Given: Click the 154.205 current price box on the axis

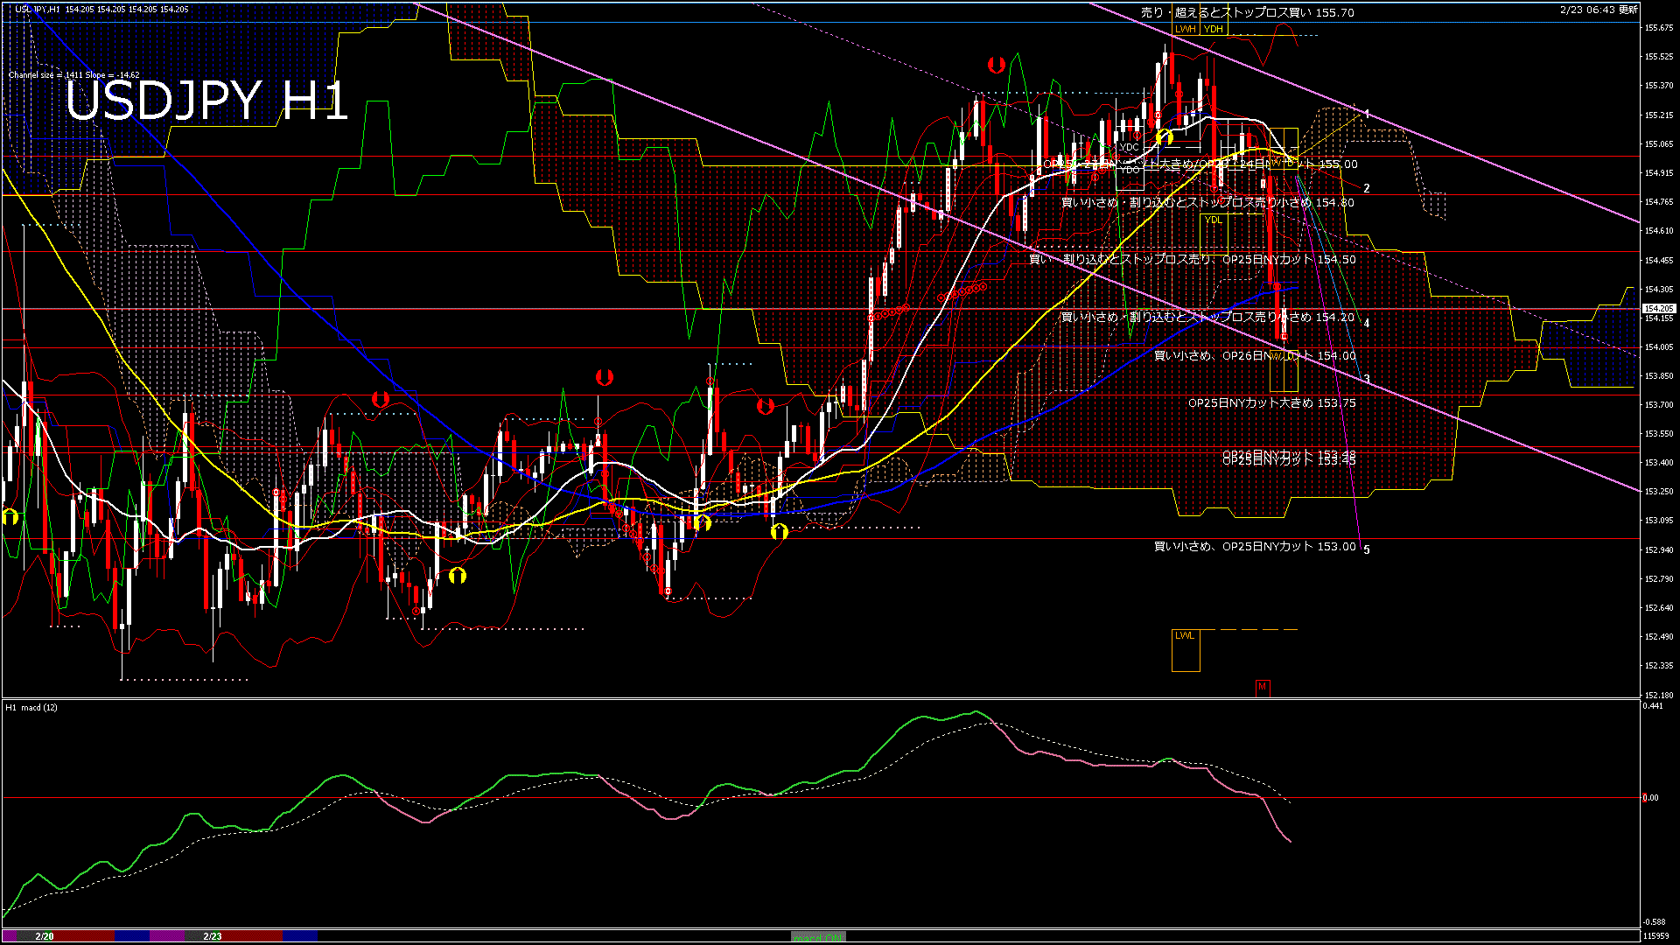Looking at the screenshot, I should coord(1660,308).
